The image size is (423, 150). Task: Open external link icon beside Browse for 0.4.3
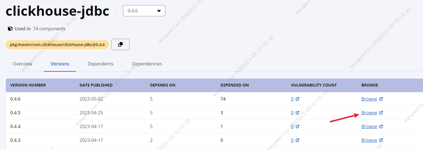point(381,140)
